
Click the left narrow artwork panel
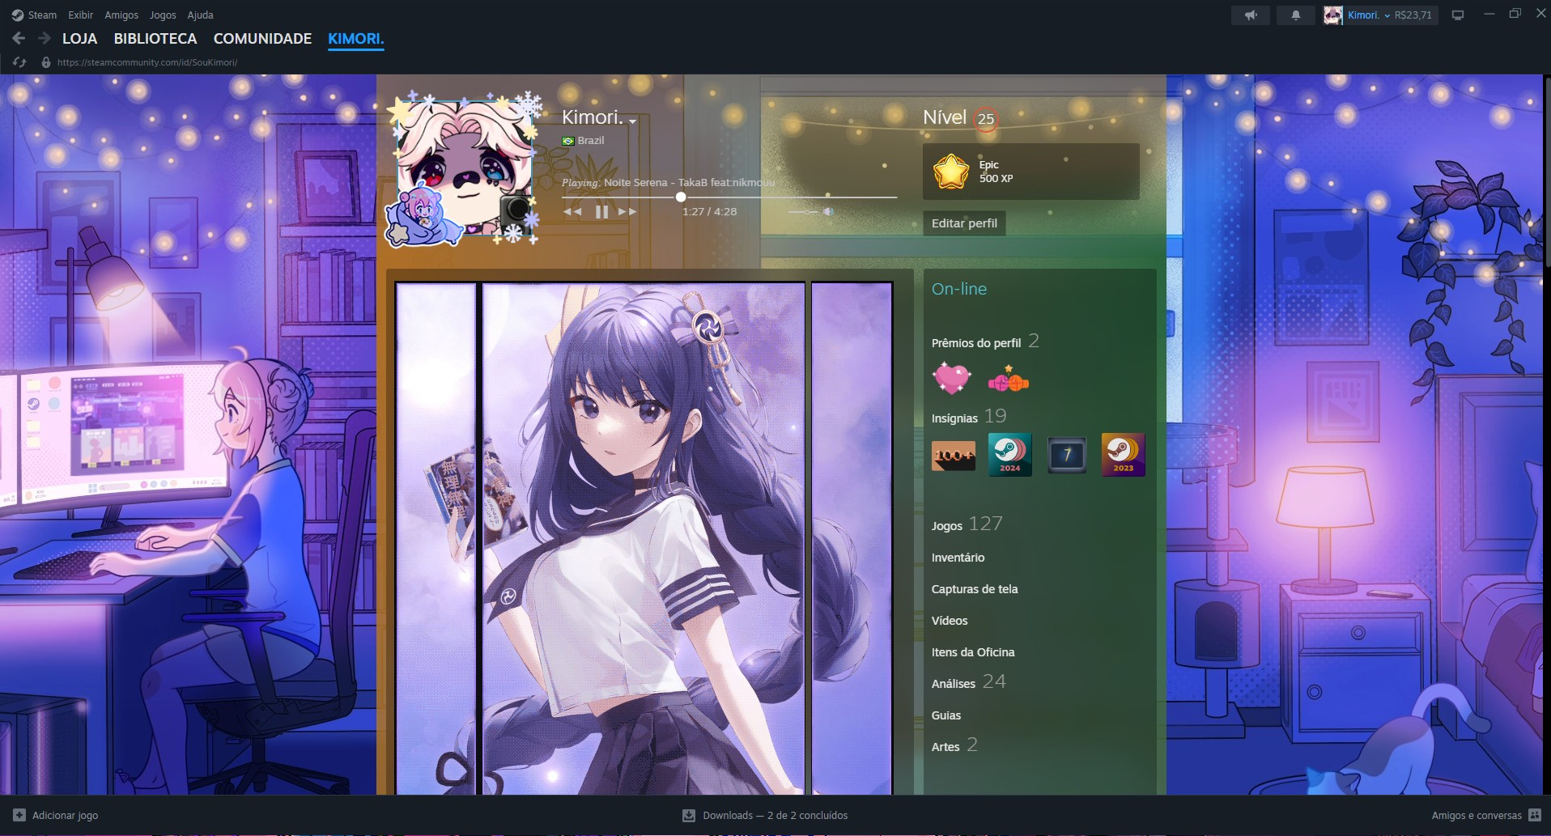coord(436,538)
